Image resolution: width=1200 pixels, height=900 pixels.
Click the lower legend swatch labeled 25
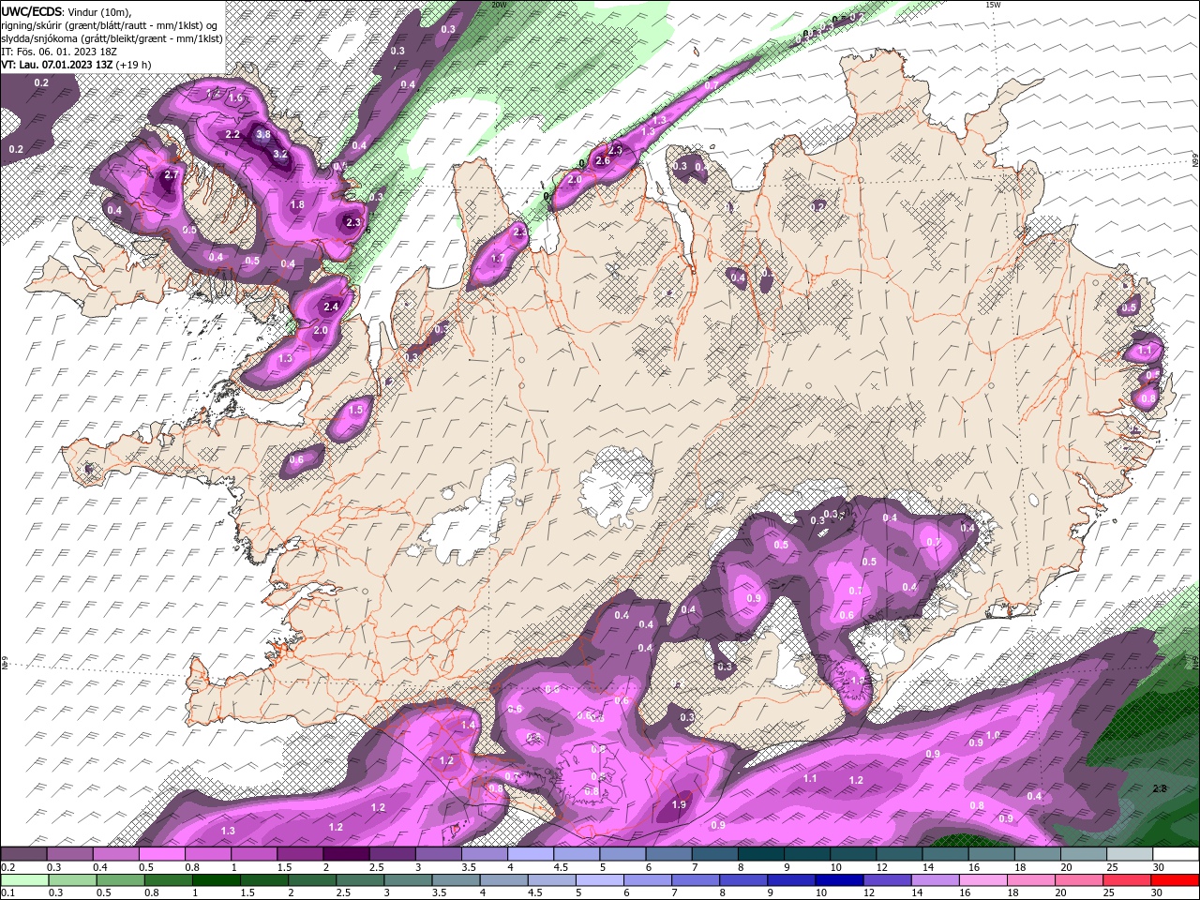point(1126,880)
